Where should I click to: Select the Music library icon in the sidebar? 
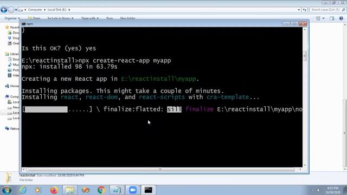pyautogui.click(x=10, y=64)
